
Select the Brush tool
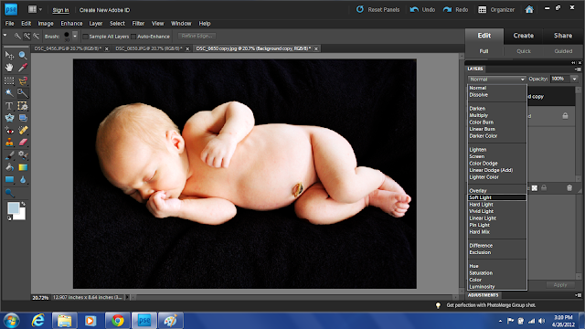[9, 154]
